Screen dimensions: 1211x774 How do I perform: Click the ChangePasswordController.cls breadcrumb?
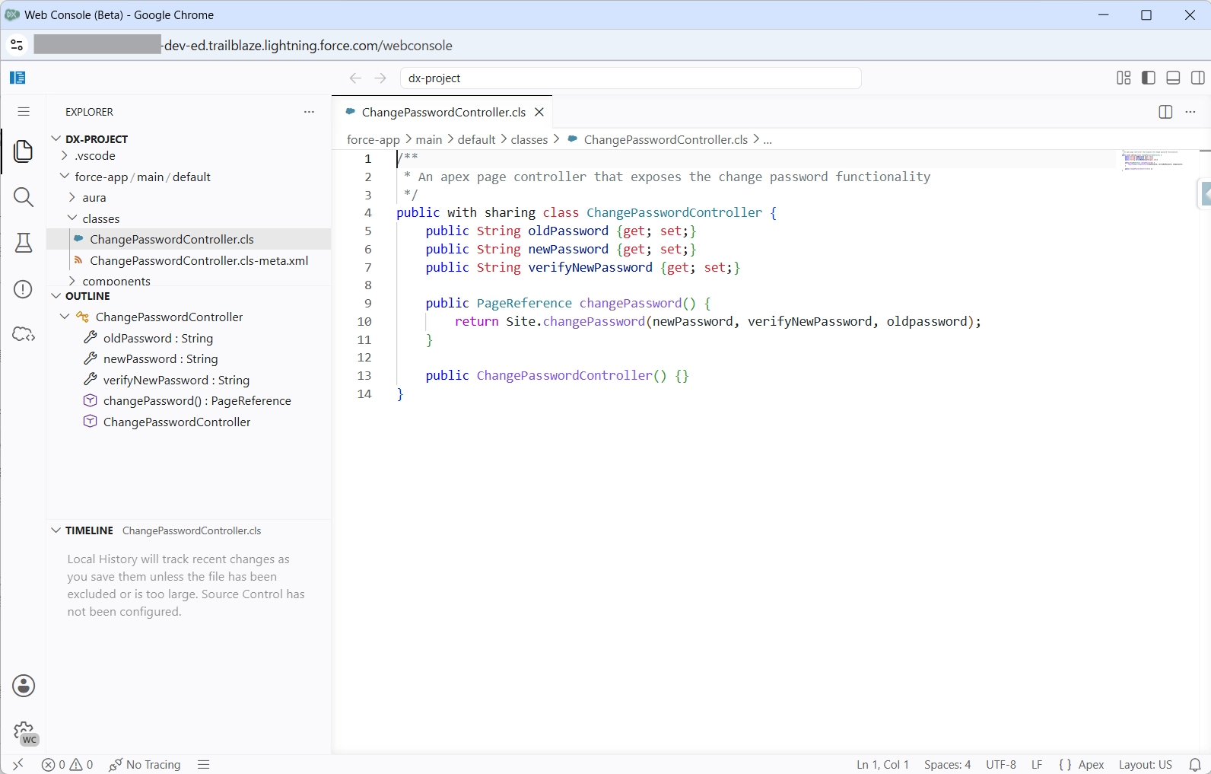coord(657,139)
